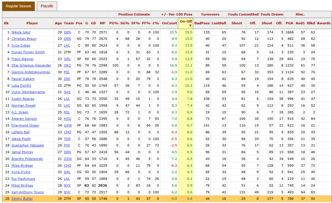Screen dimensions: 332x203
Task: Select Mikal Bridges' 3036 minutes value
Action: pos(103,185)
